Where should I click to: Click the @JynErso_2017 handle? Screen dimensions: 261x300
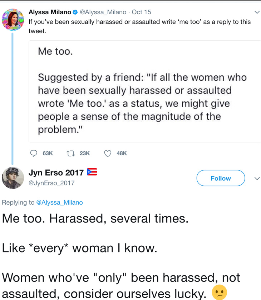click(51, 183)
